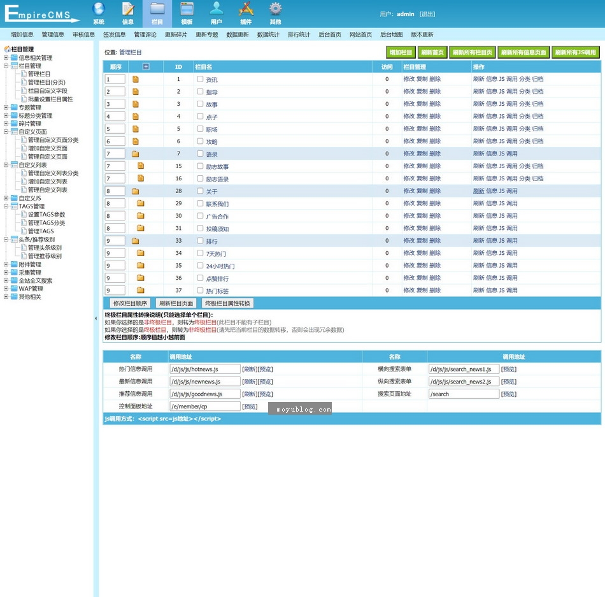Collapse the 自定义页面 tree node

point(6,132)
